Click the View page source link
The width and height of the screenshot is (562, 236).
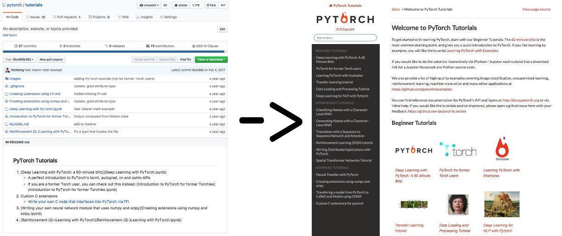[x=536, y=9]
